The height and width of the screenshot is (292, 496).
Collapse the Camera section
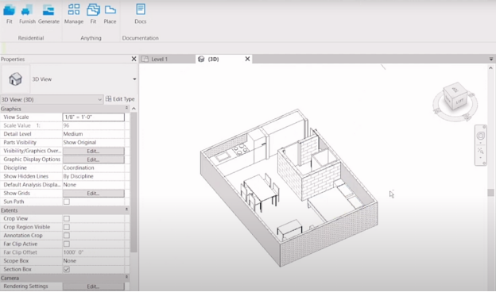[126, 278]
